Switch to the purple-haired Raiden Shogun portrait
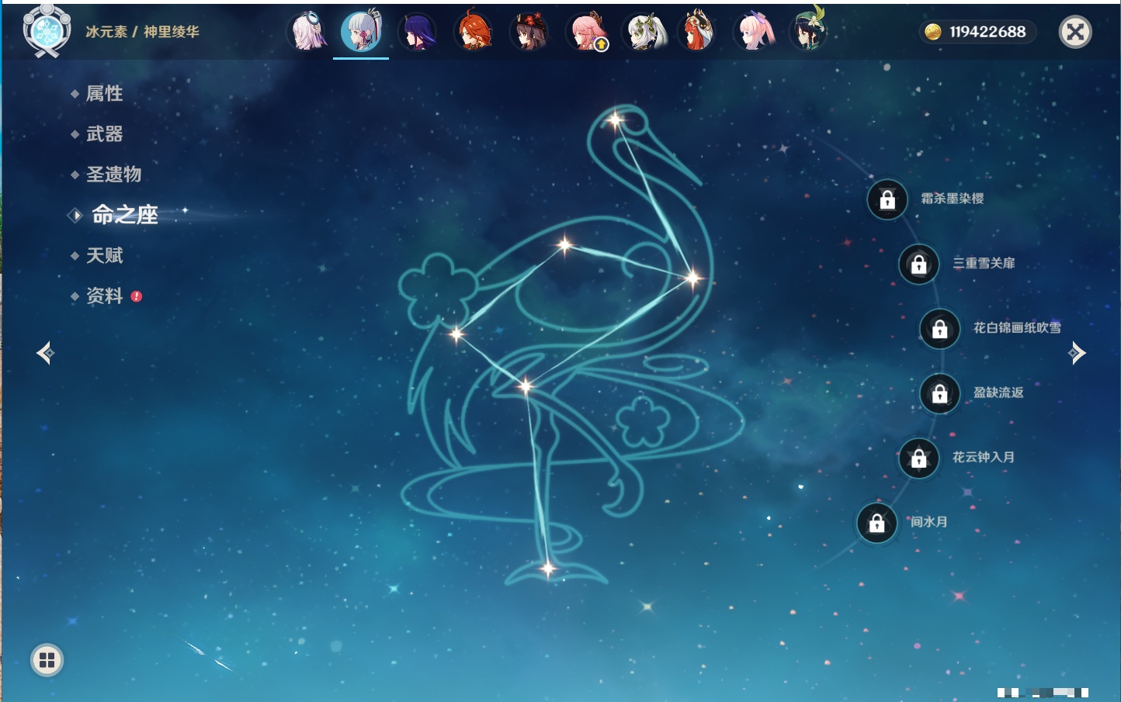 418,32
